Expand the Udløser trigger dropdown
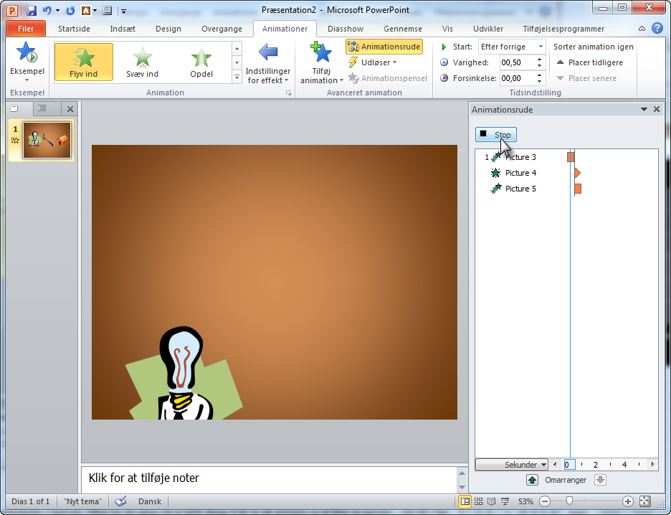Screen dimensions: 671x515 click(x=373, y=62)
